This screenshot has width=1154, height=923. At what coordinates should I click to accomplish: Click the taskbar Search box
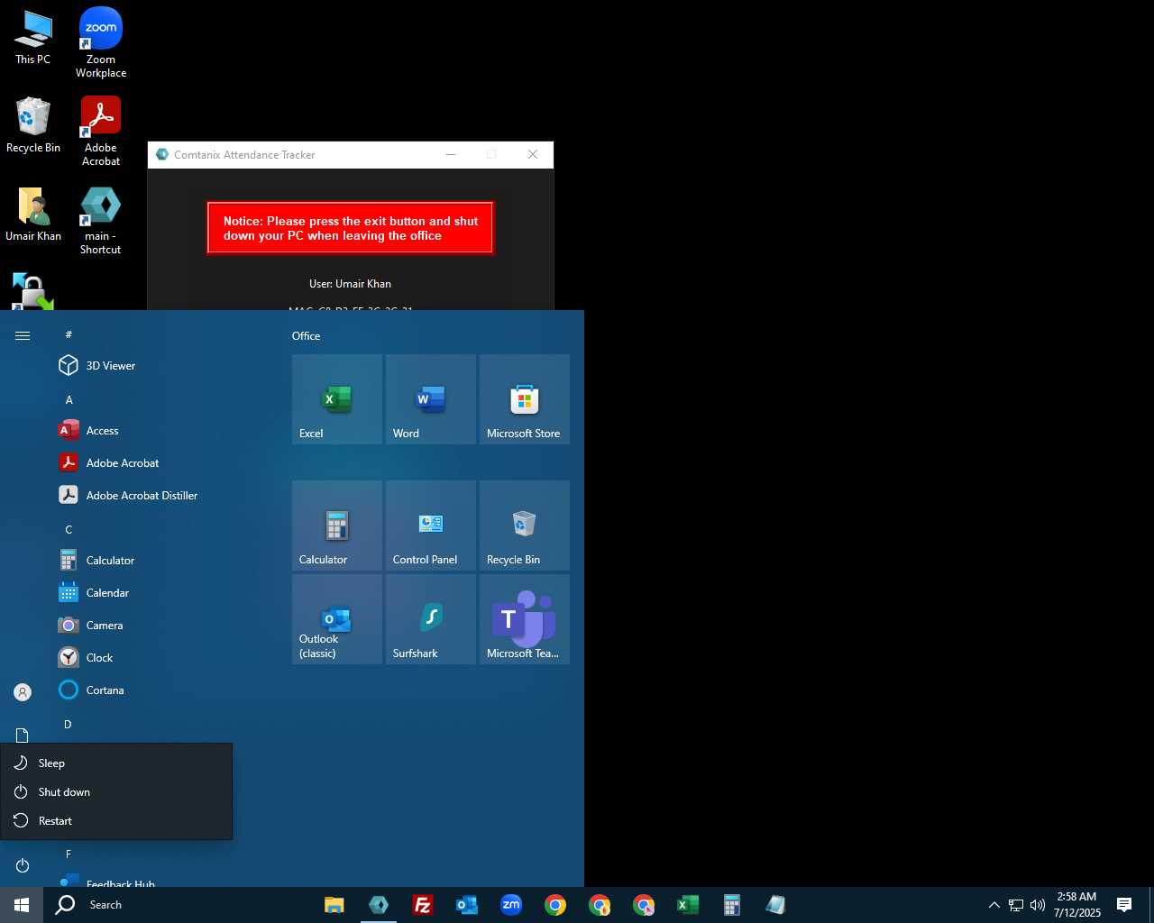[x=180, y=905]
